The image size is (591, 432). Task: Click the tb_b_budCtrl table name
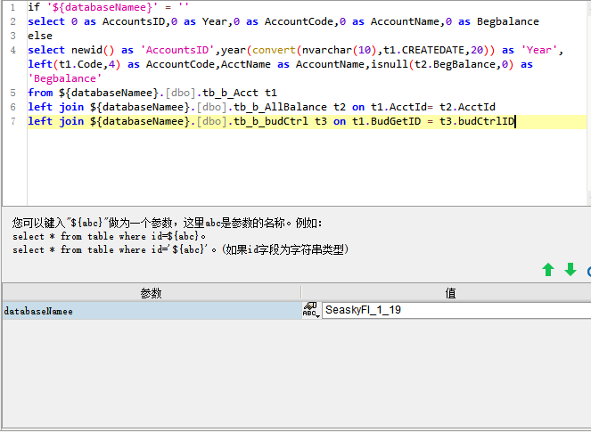271,121
